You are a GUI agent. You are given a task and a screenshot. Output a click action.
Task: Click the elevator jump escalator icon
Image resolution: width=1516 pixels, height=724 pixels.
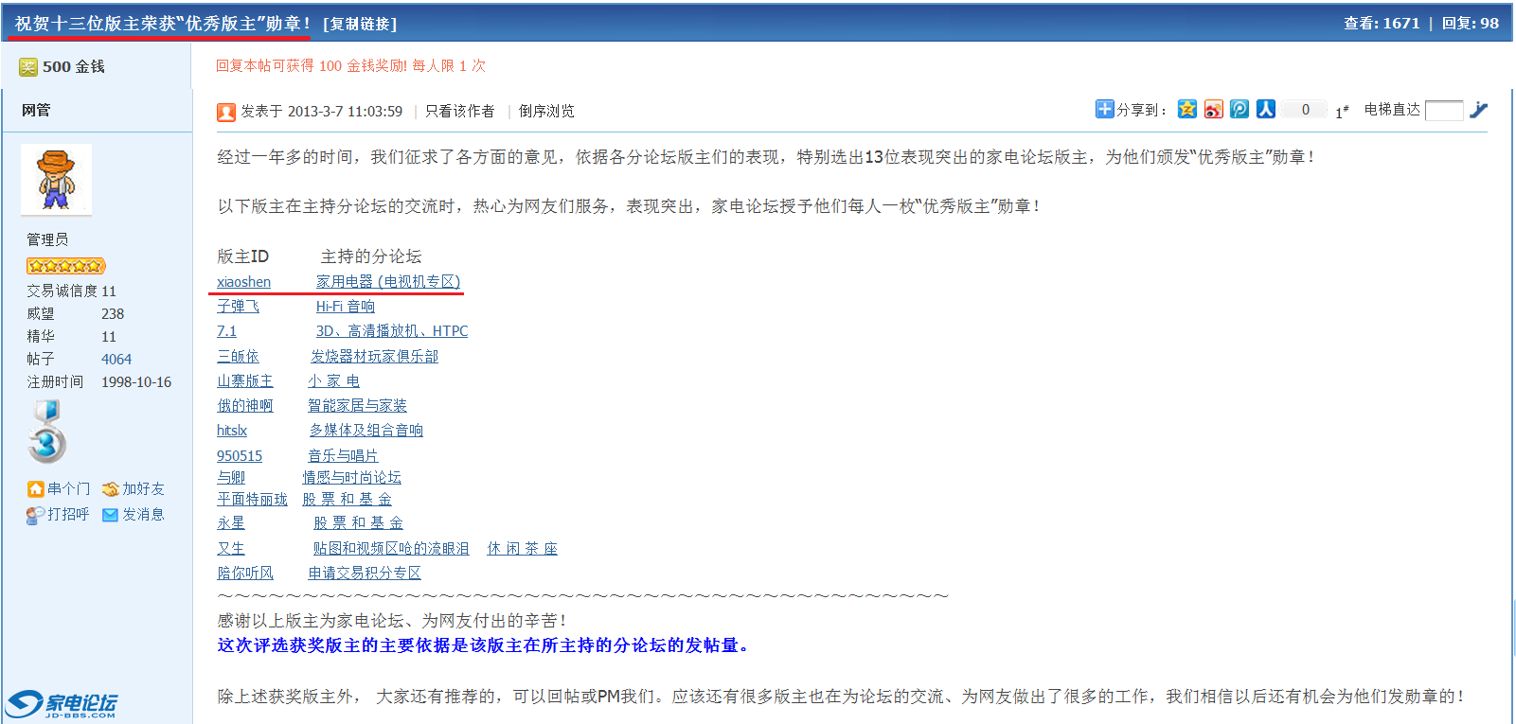pyautogui.click(x=1478, y=111)
